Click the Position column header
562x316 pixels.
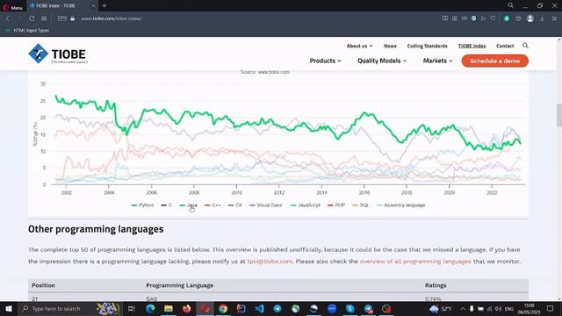(43, 285)
